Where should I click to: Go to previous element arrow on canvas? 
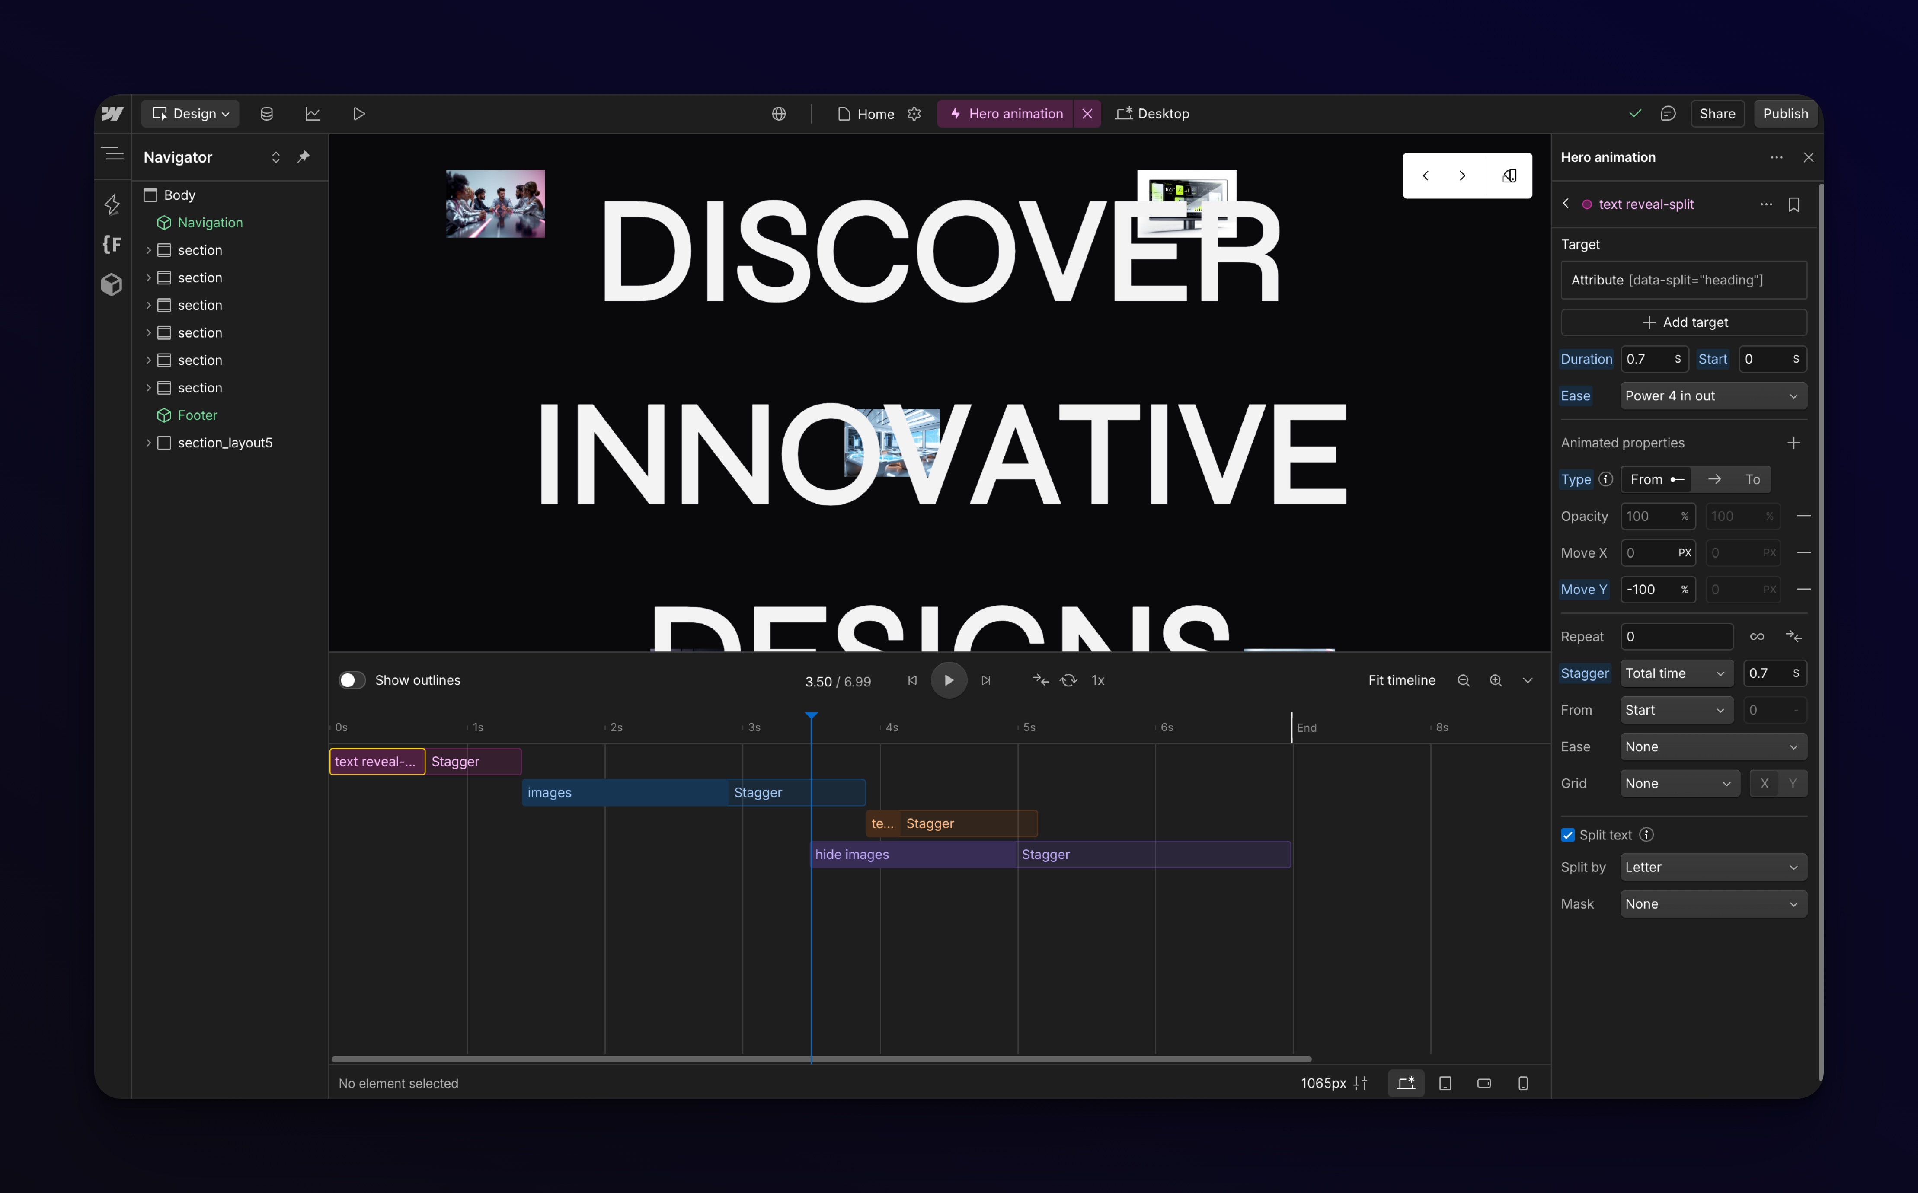tap(1426, 175)
